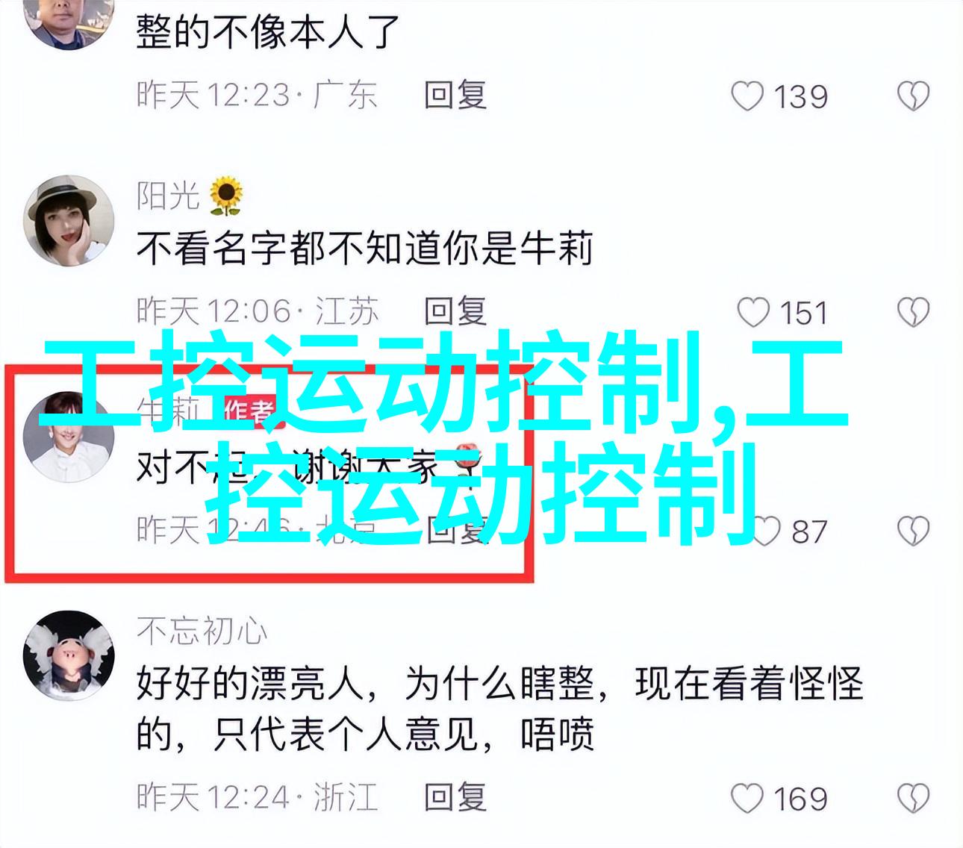This screenshot has height=848, width=963.
Task: Select comment text 整的不像本人了
Action: 269,32
